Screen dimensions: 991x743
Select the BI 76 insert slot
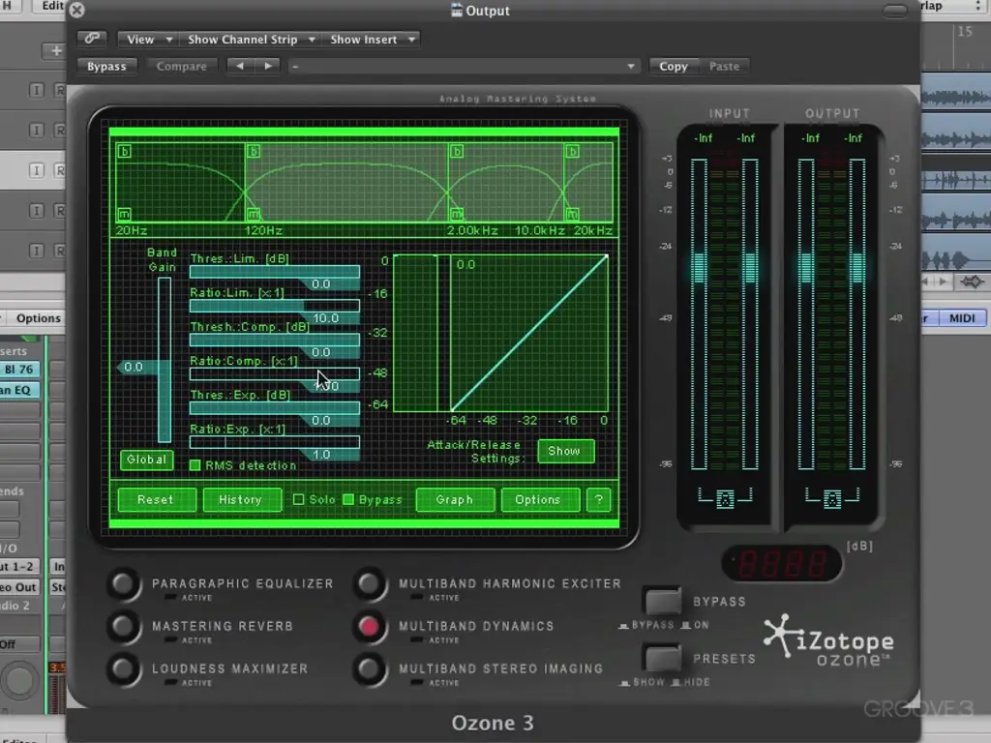(19, 369)
